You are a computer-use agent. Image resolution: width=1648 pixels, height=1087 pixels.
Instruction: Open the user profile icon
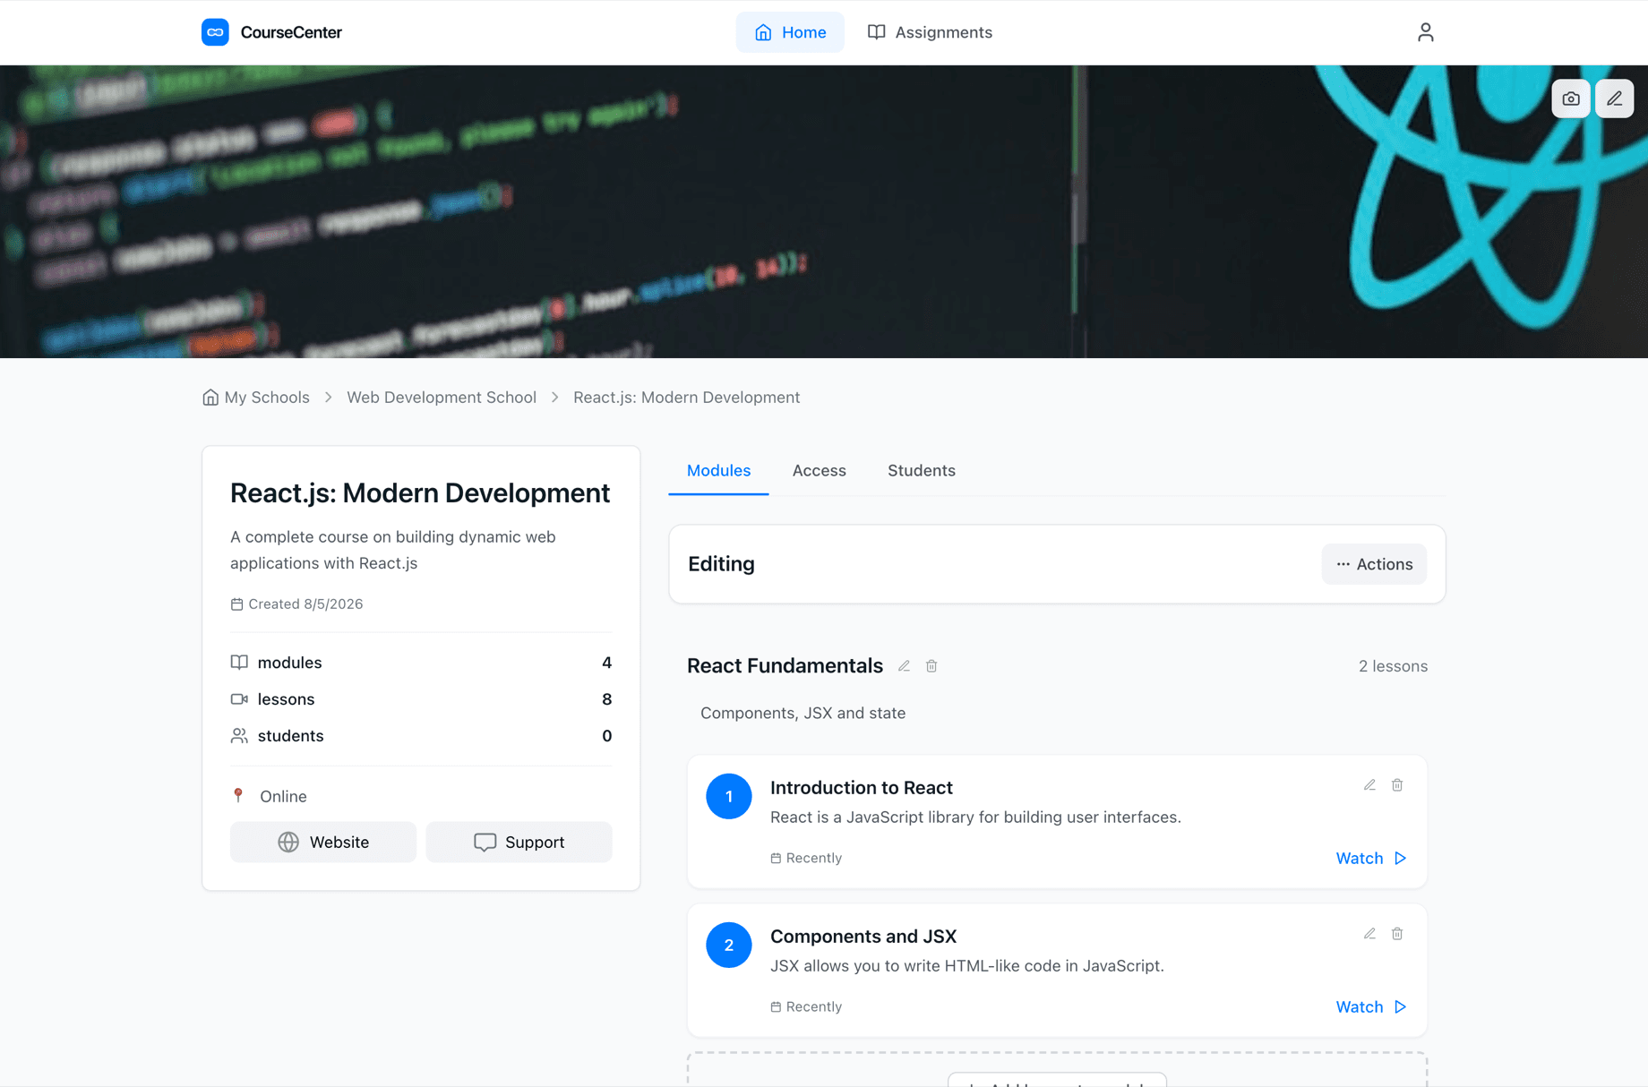[x=1425, y=32]
